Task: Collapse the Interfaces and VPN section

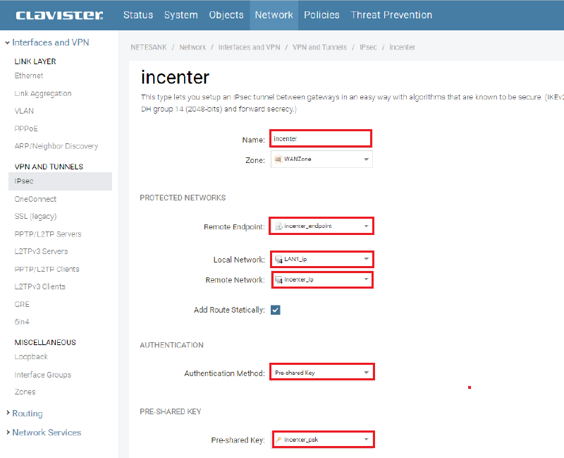Action: click(x=50, y=42)
